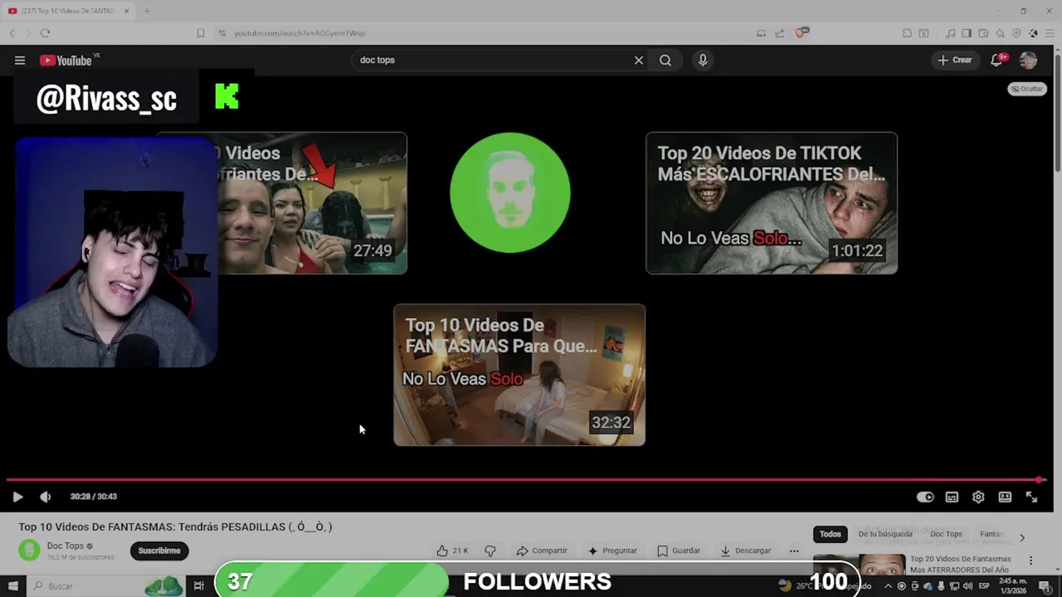Select the Todos filter chip
This screenshot has height=597, width=1062.
coord(831,534)
